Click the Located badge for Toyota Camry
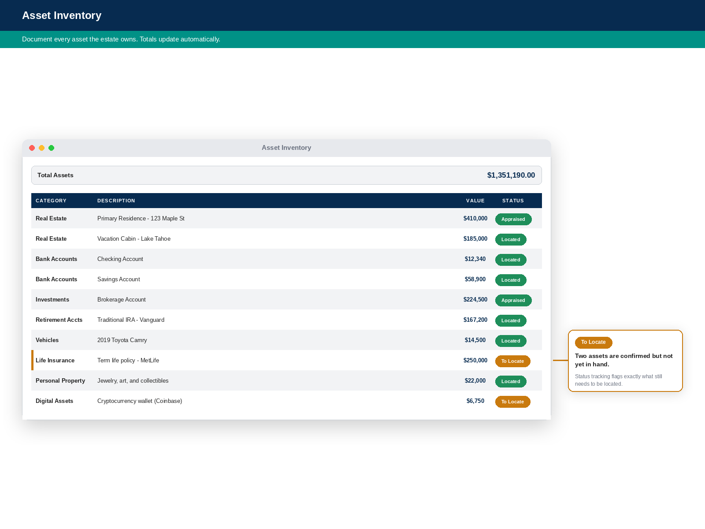The width and height of the screenshot is (705, 529). [x=511, y=341]
